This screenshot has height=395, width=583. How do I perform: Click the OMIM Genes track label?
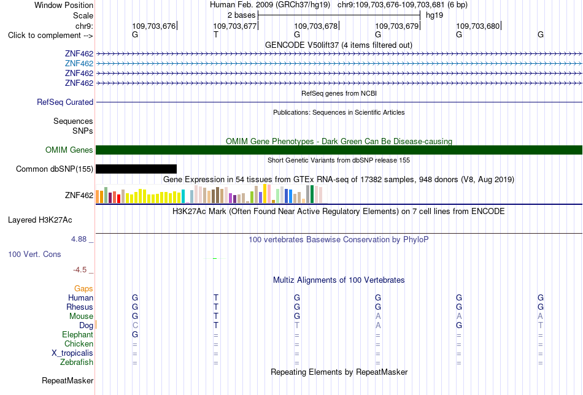click(69, 150)
